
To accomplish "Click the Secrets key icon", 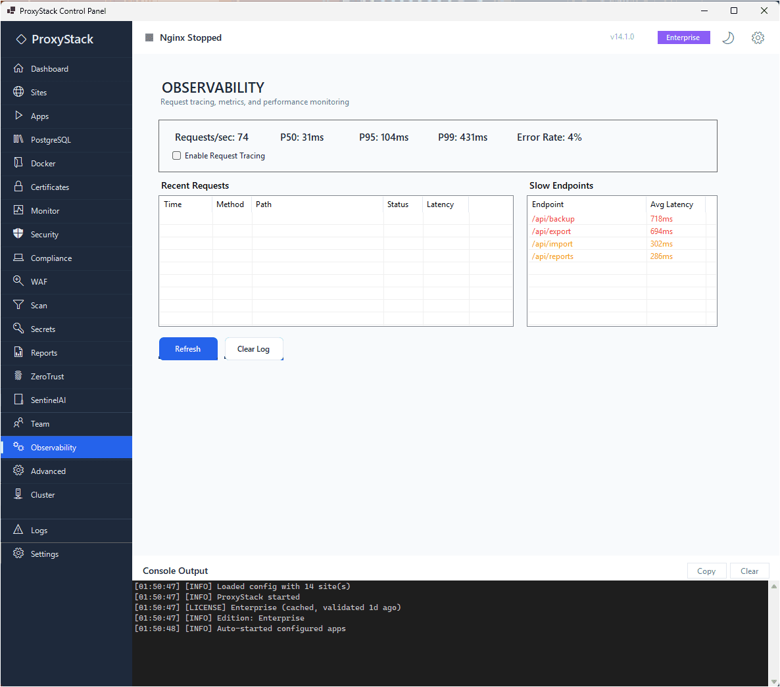I will [x=20, y=329].
